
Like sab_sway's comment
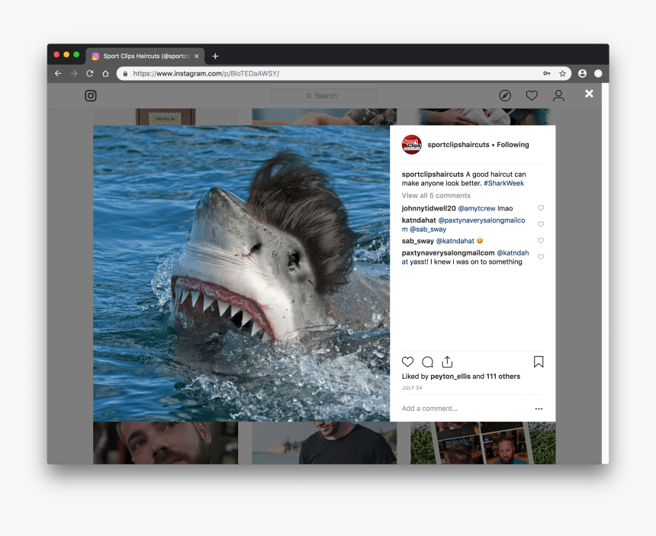[541, 241]
